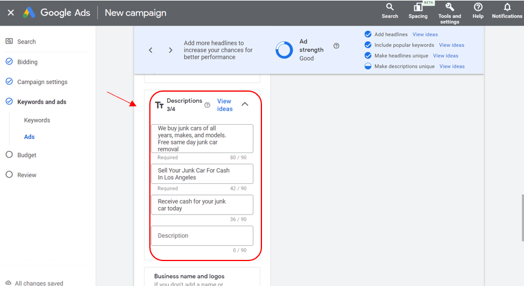Open View ideas link beside Descriptions
The image size is (524, 286).
[225, 105]
